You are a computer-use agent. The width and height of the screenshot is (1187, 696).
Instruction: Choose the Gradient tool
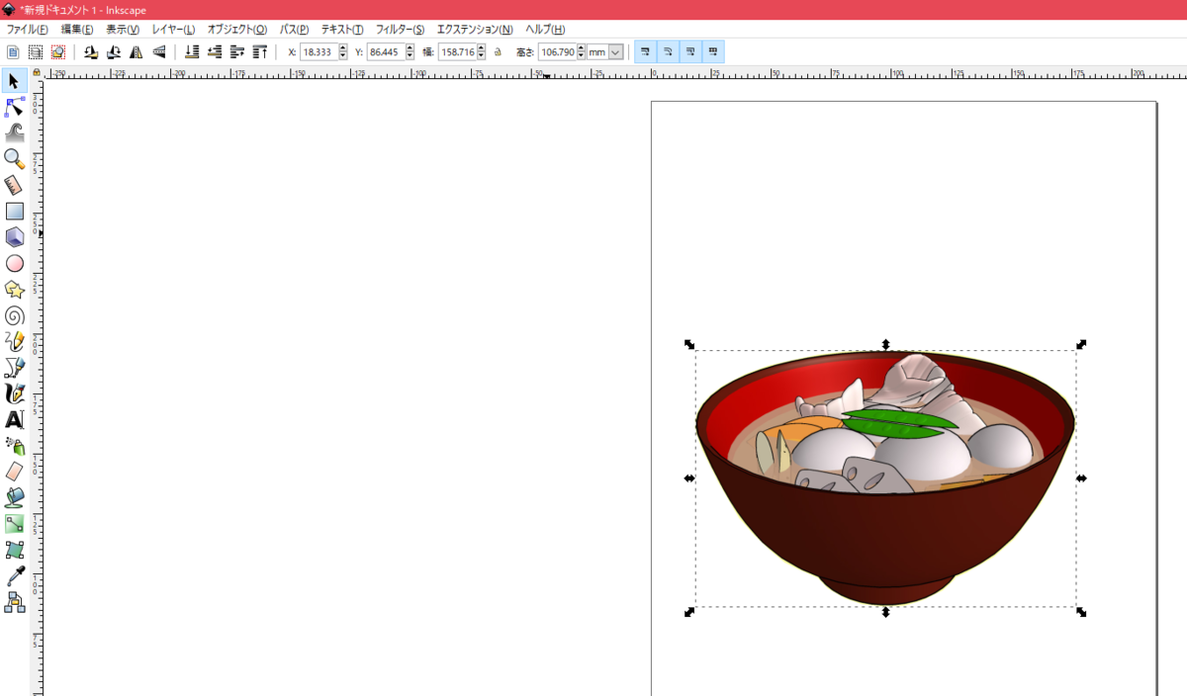tap(14, 524)
